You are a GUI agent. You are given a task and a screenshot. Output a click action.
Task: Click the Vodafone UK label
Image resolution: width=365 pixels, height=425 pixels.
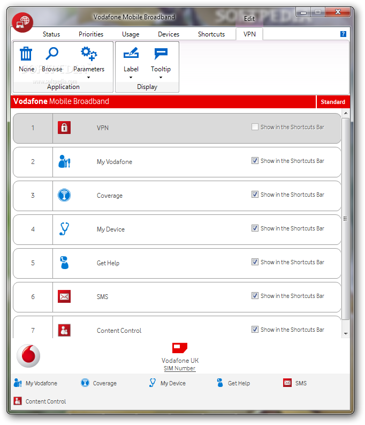[180, 361]
